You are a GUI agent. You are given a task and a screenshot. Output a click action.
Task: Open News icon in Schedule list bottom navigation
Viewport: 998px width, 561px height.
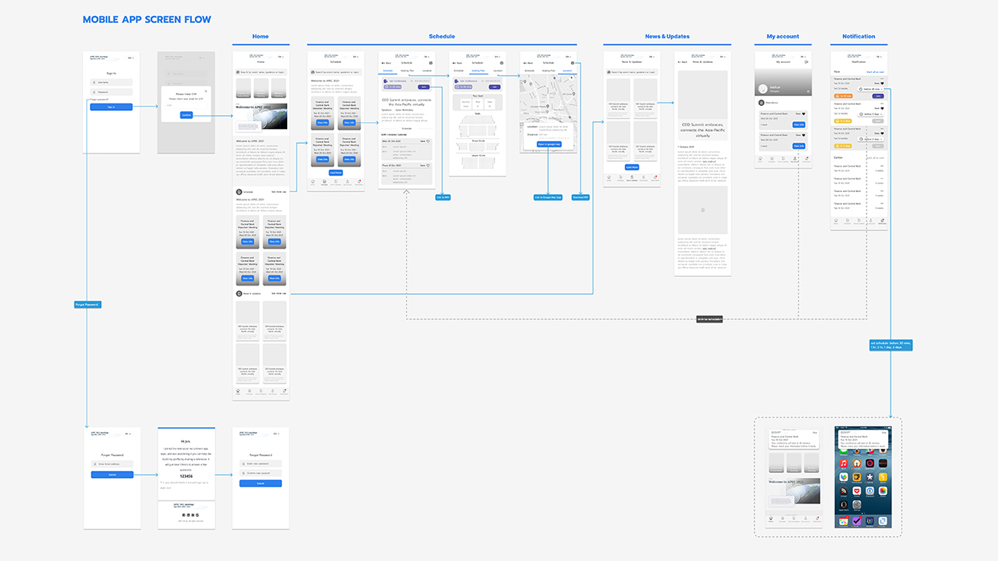coord(336,183)
